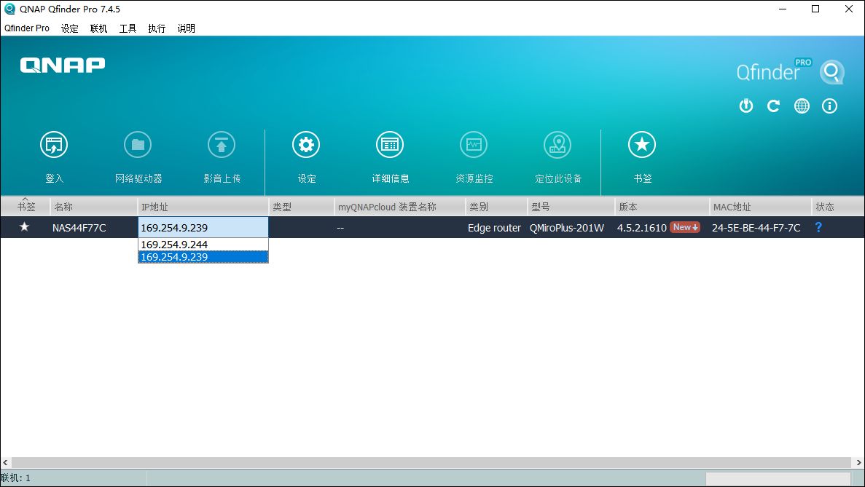
Task: Sort by myQNAPcloud 装置名称 column header
Action: (399, 207)
